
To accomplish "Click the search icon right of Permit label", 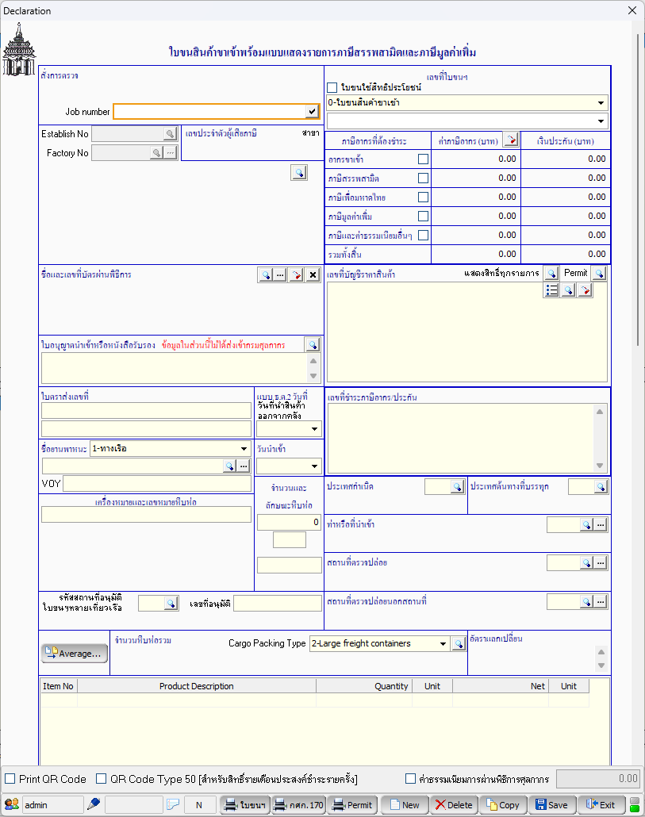I will pos(599,274).
